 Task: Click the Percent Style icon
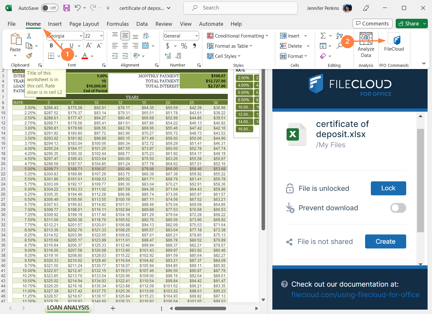[184, 46]
